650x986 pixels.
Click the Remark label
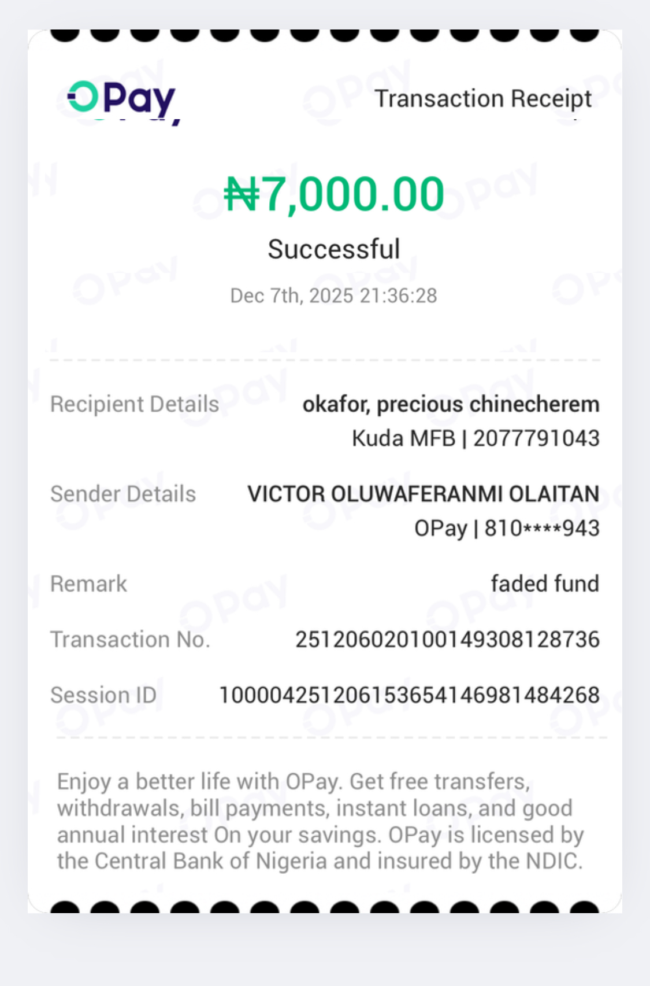pos(88,584)
